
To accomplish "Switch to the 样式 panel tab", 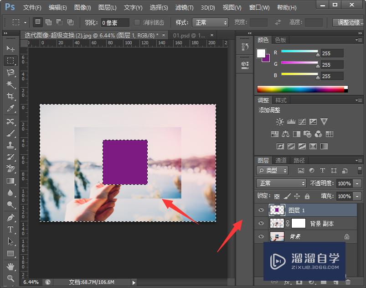I will pyautogui.click(x=281, y=100).
